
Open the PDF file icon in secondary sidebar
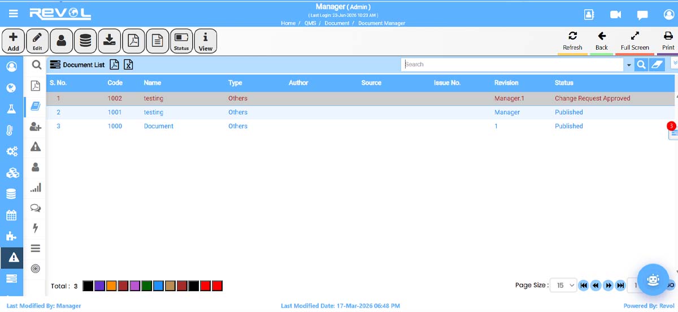(x=35, y=86)
